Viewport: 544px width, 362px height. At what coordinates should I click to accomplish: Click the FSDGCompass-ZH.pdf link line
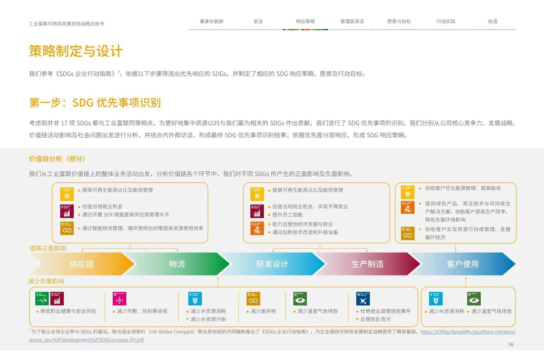[86, 340]
